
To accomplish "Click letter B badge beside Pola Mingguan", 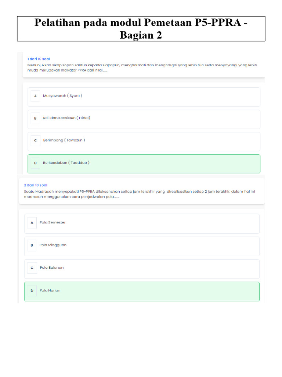I will (x=32, y=245).
